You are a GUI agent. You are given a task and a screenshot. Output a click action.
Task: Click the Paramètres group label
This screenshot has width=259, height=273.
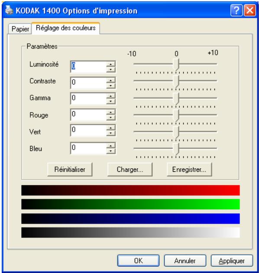point(42,46)
